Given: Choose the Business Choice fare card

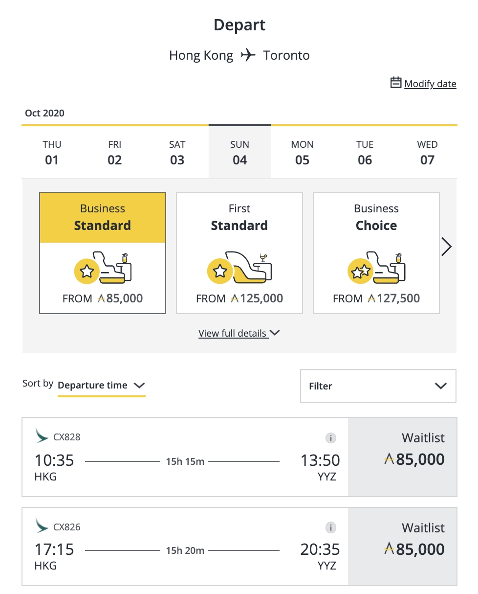Looking at the screenshot, I should pyautogui.click(x=376, y=252).
